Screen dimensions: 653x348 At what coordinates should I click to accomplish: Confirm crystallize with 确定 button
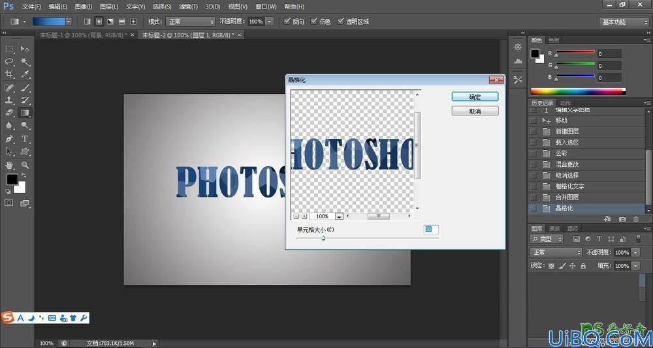tap(475, 96)
